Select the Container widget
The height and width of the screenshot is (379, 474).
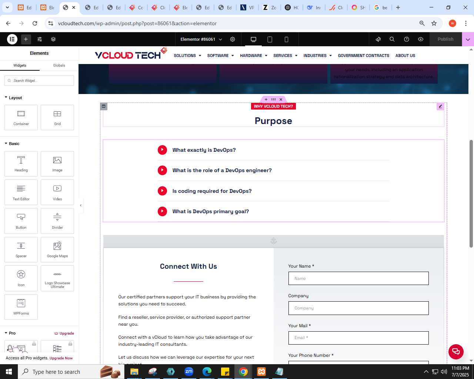click(21, 117)
